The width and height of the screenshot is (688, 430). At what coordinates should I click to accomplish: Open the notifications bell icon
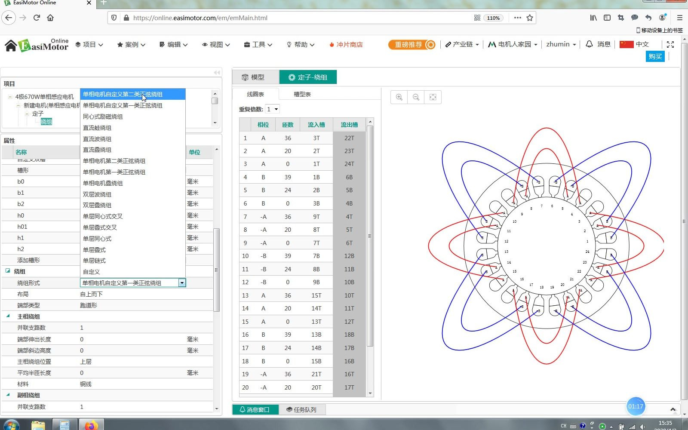pyautogui.click(x=589, y=44)
